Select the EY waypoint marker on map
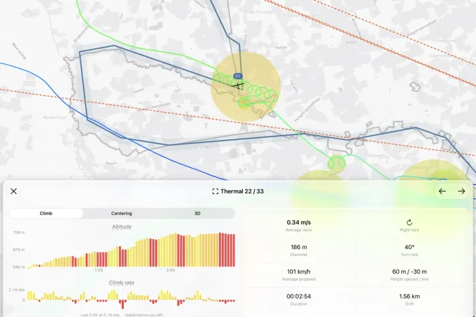The width and height of the screenshot is (476, 317). click(238, 76)
